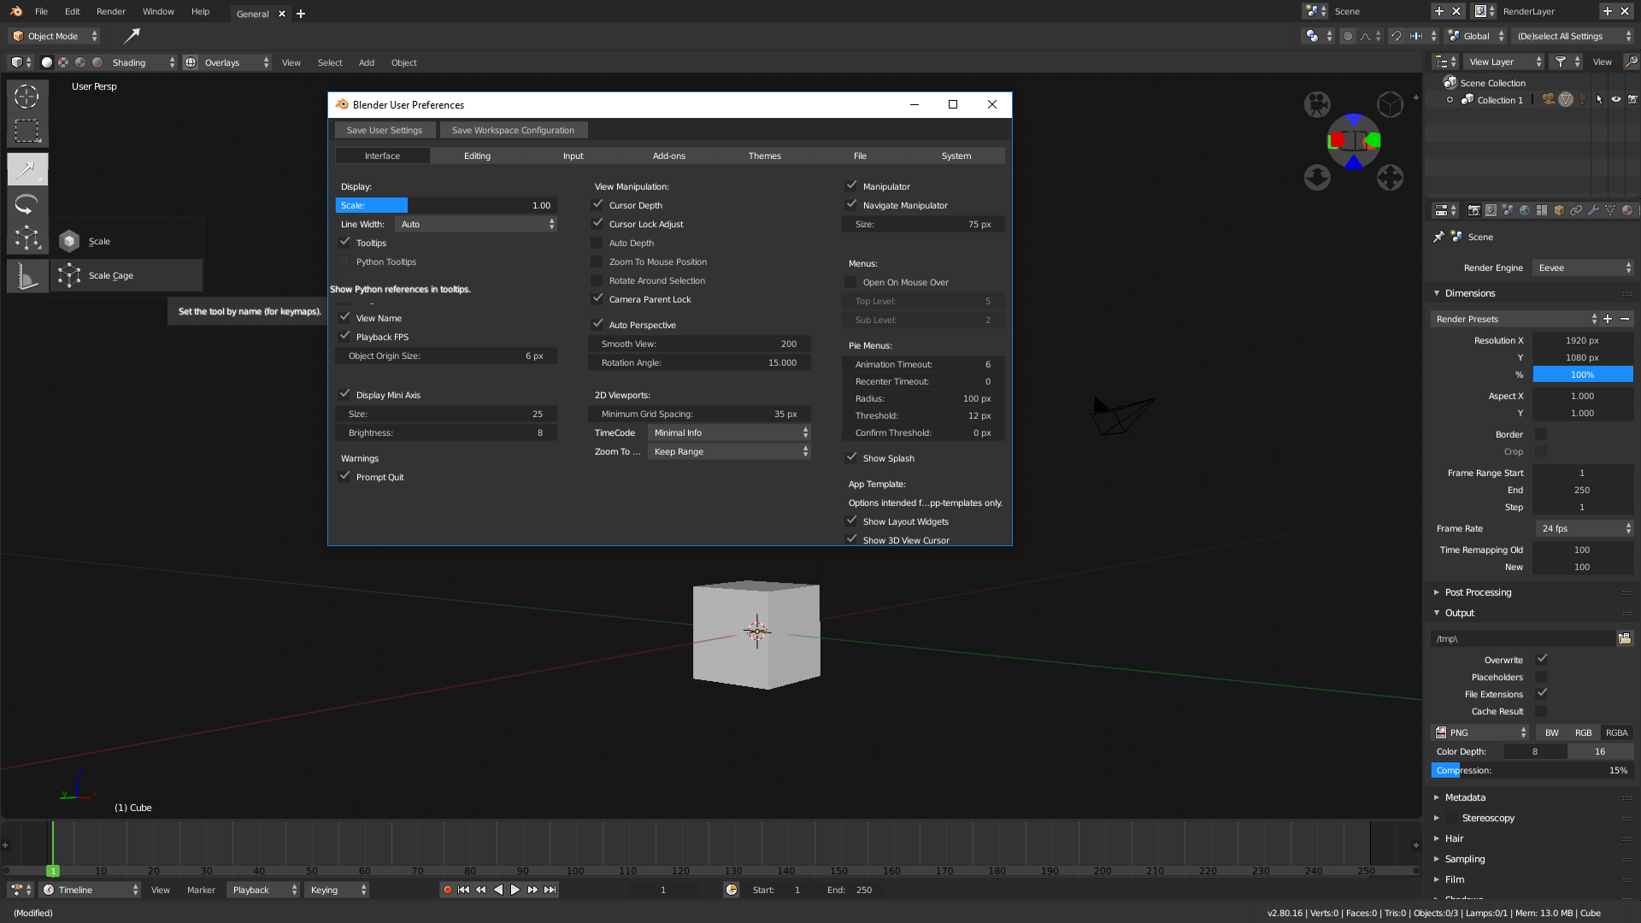
Task: Open the Object Mode dropdown
Action: coord(55,36)
